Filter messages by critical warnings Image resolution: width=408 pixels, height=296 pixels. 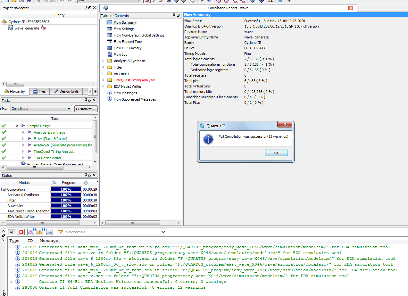(x=31, y=232)
